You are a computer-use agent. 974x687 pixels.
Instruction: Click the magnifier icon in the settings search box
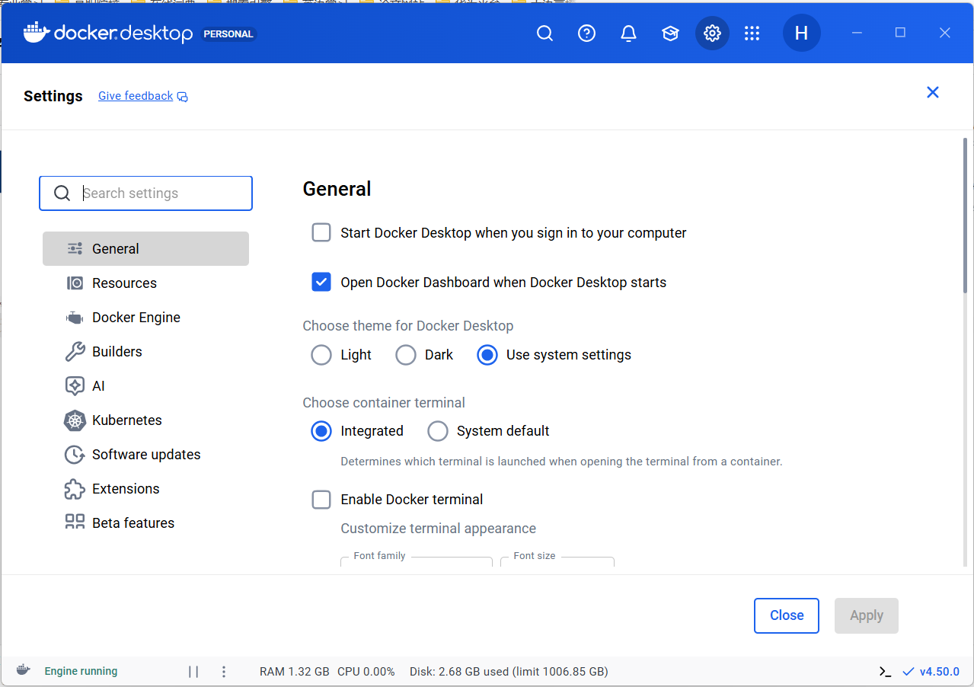click(62, 193)
